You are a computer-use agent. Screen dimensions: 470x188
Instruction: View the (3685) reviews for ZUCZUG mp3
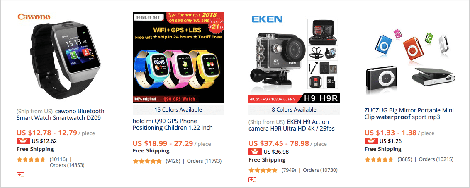pos(404,159)
